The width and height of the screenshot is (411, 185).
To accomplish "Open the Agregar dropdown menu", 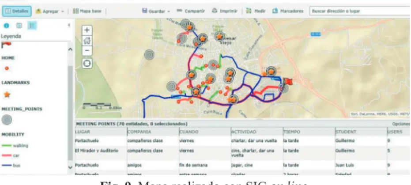I will (x=50, y=11).
